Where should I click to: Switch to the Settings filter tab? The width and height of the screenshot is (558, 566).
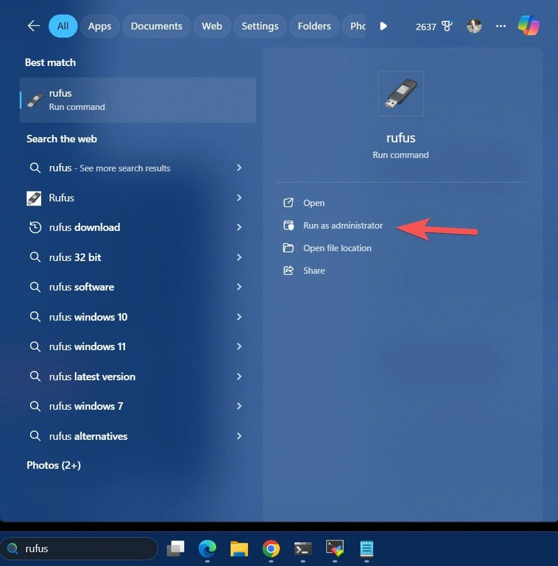(260, 26)
